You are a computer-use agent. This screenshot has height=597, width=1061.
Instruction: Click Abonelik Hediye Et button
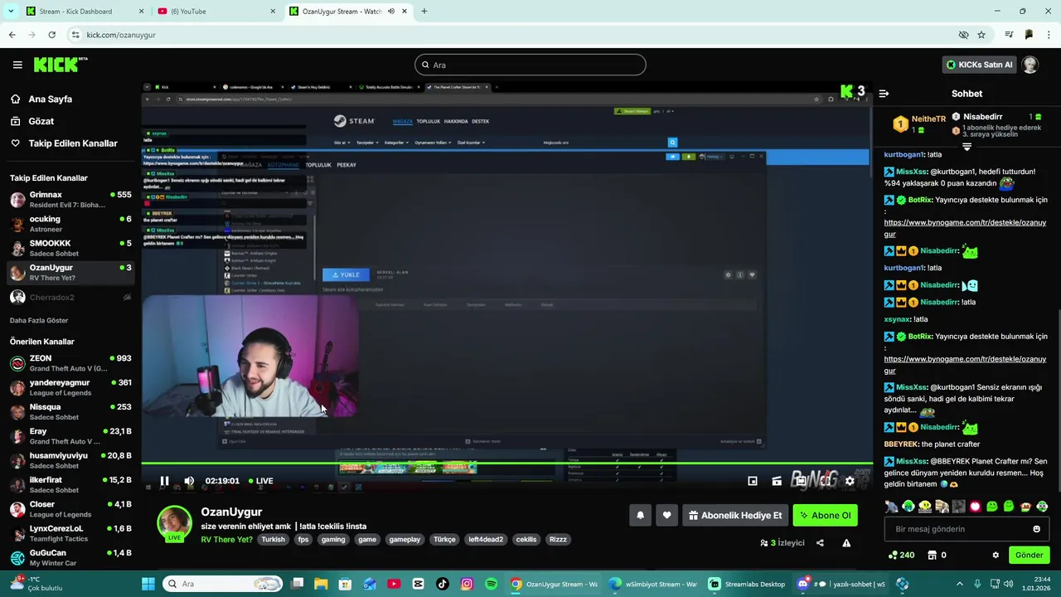735,515
